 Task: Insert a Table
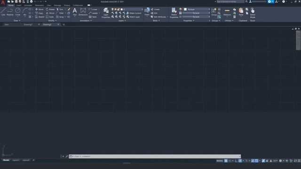(93, 17)
